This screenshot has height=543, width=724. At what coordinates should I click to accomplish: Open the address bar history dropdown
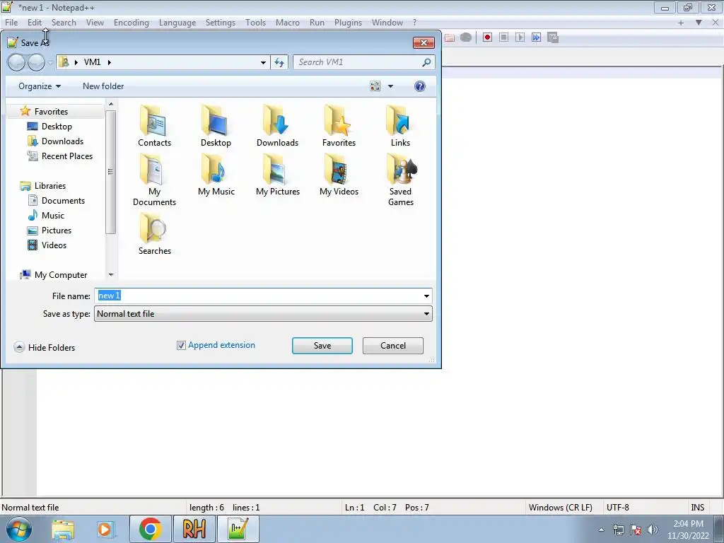[x=263, y=62]
